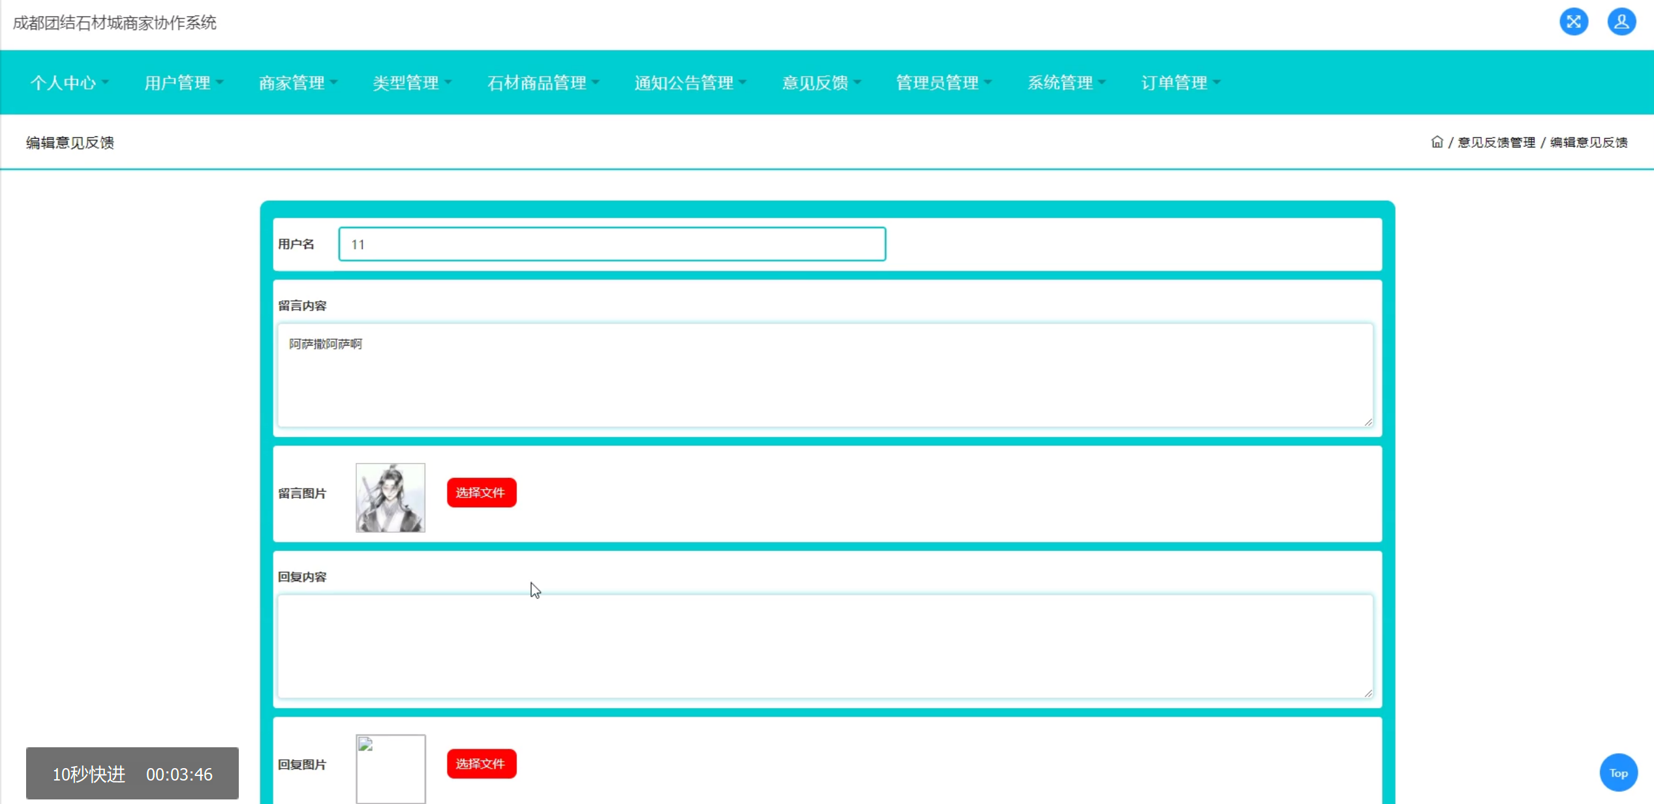Open the 石材商品管理 menu
1654x804 pixels.
click(543, 83)
